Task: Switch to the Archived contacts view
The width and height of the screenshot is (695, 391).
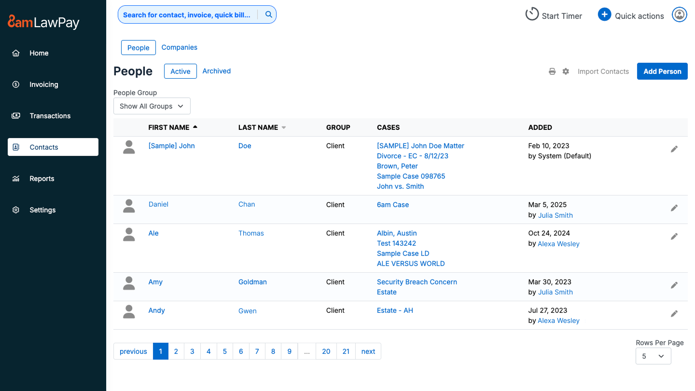Action: tap(216, 70)
